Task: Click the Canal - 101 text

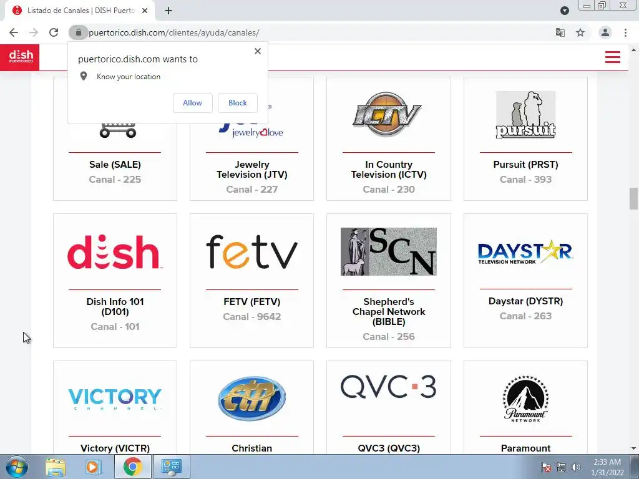Action: pos(115,327)
